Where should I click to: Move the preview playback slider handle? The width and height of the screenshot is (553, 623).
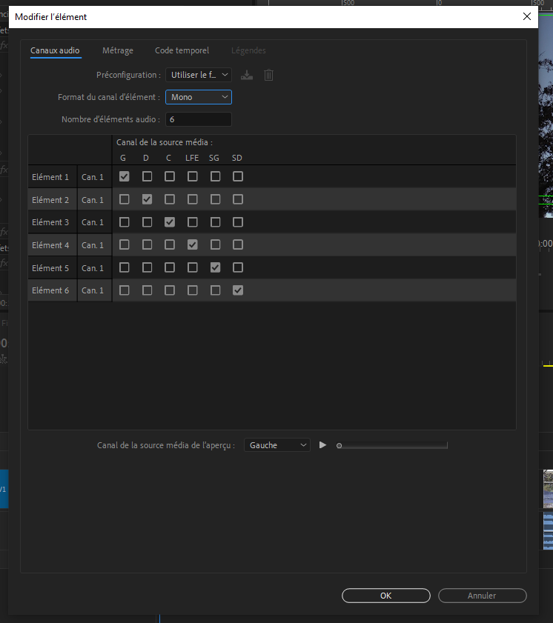point(339,445)
